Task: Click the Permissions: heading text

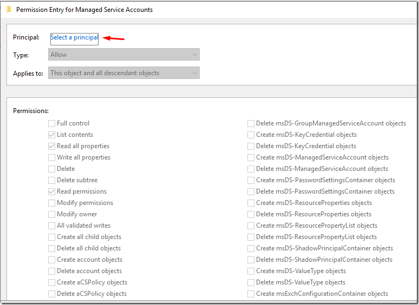Action: tap(31, 111)
